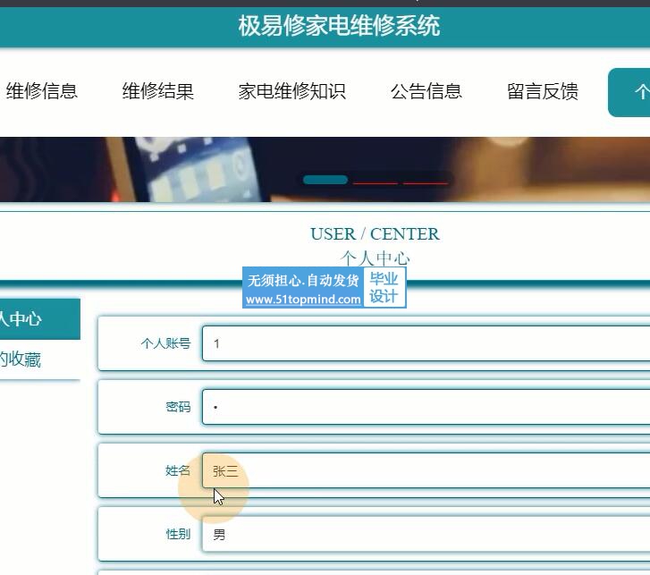
Task: Click the 性别 label
Action: point(178,535)
